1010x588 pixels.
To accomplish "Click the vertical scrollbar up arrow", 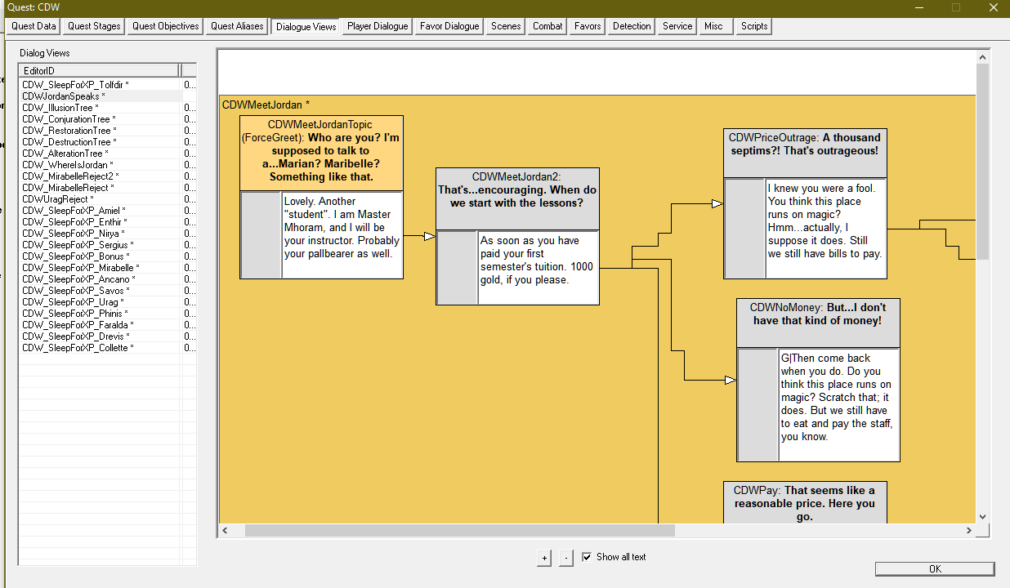I will 982,56.
